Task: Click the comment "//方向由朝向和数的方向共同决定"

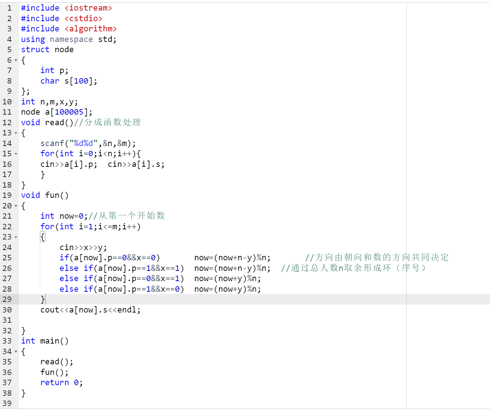Action: click(x=377, y=258)
